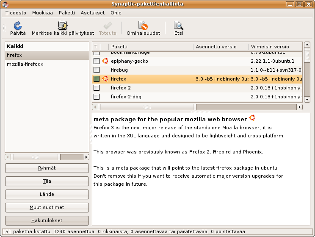Click the Toteuta apply checkmark icon
The image size is (315, 237).
point(108,26)
